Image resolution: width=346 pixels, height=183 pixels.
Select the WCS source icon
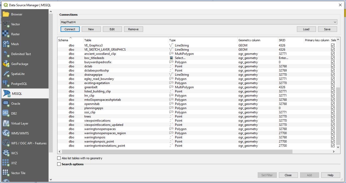[x=6, y=153]
